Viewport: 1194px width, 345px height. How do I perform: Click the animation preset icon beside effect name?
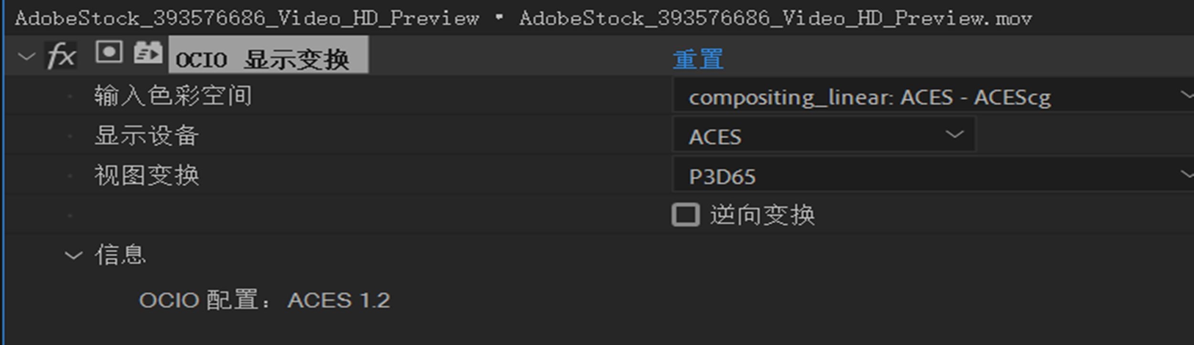pyautogui.click(x=148, y=53)
